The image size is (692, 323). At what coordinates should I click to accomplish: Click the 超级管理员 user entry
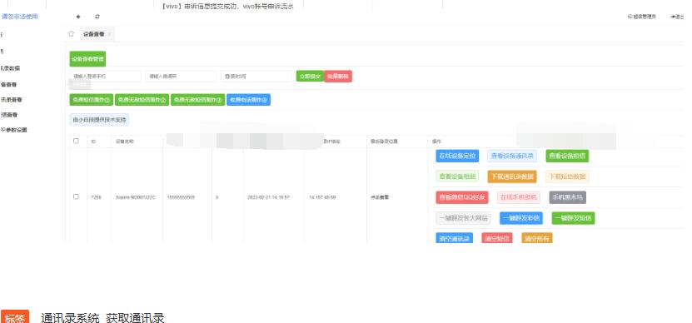(x=642, y=17)
